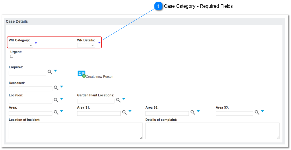
Task: Expand the Area S3 blue arrow
Action: (262, 111)
